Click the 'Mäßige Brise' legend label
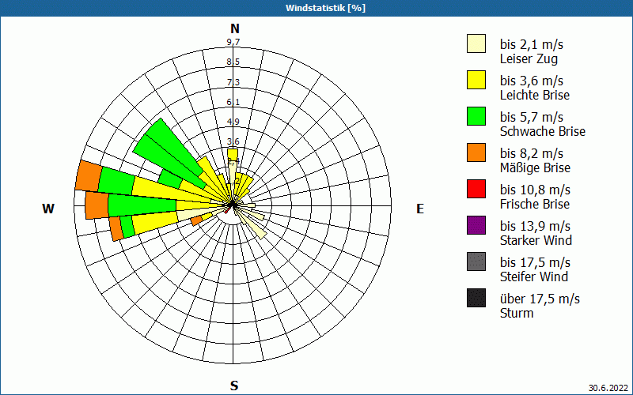Image resolution: width=633 pixels, height=395 pixels. (x=535, y=167)
